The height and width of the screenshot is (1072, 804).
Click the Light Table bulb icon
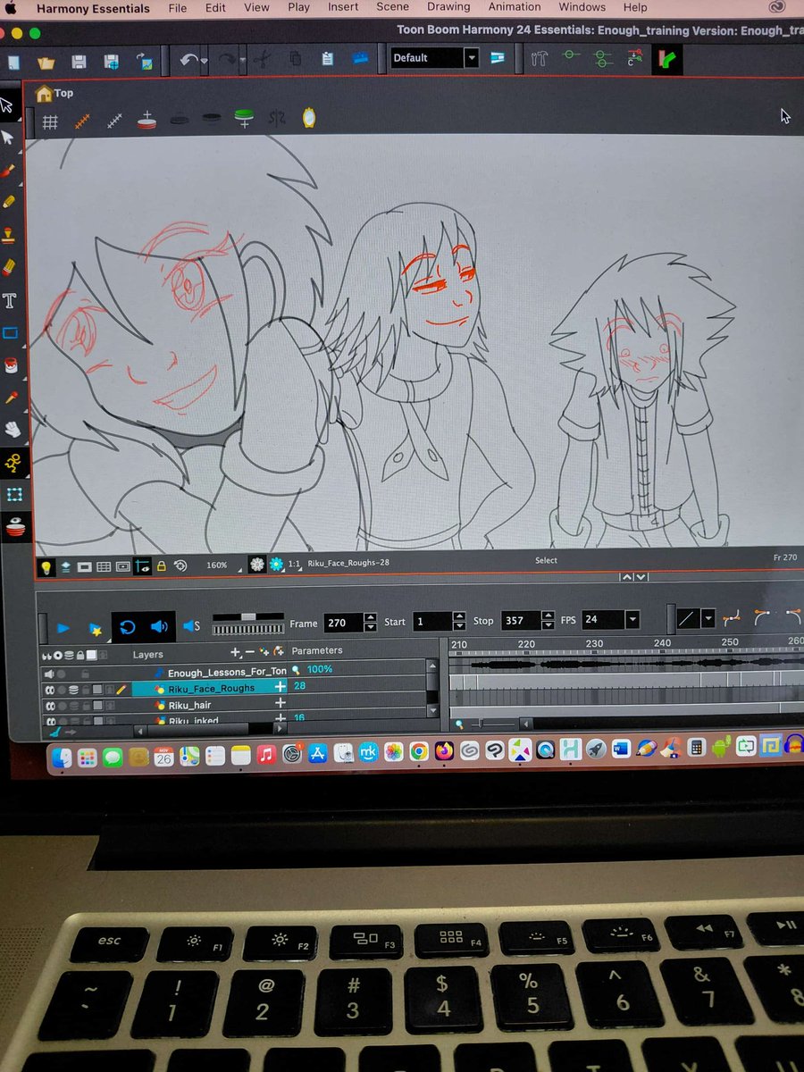point(45,567)
